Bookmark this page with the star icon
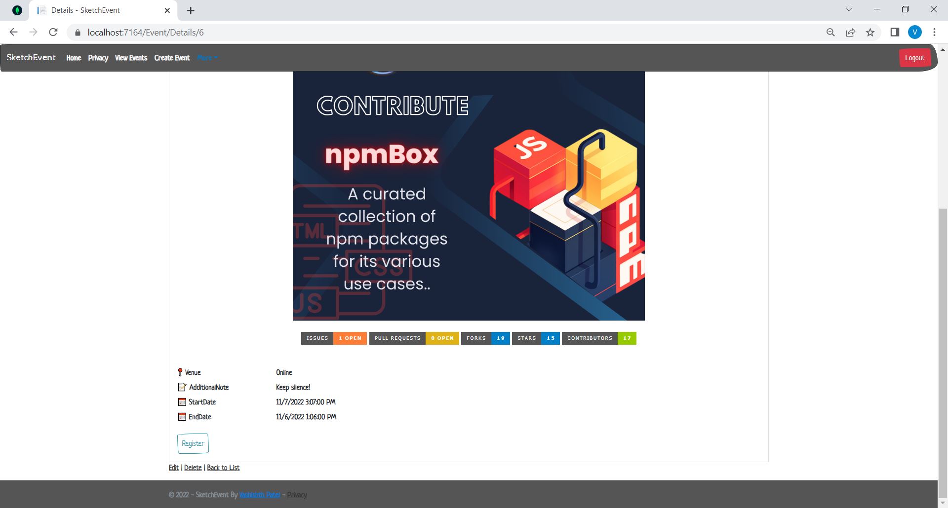Screen dimensions: 948x508 [870, 32]
